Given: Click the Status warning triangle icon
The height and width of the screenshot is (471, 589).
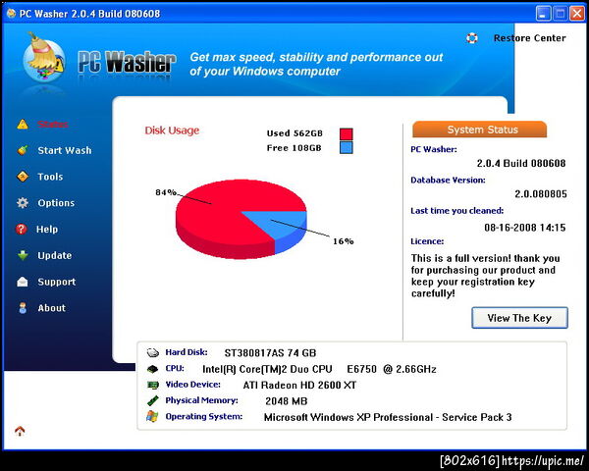Looking at the screenshot, I should [x=23, y=124].
